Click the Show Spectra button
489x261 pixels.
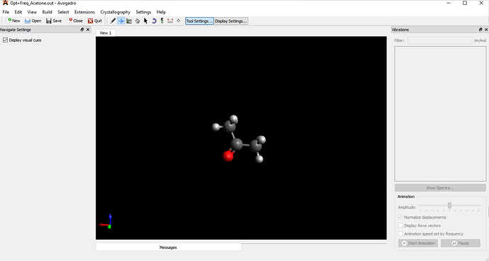440,188
